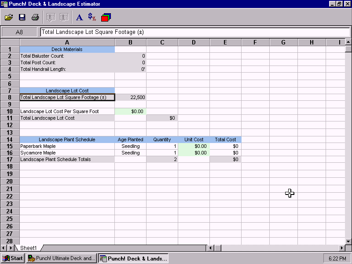Select the $0 total cell in row 11
352x264 pixels.
(x=162, y=118)
